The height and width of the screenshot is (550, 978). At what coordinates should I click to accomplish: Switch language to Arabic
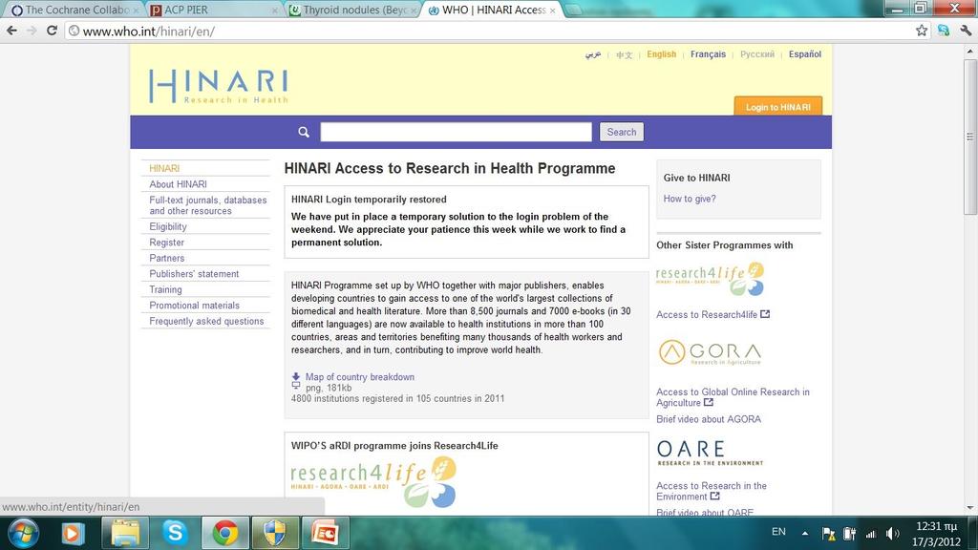pos(592,54)
